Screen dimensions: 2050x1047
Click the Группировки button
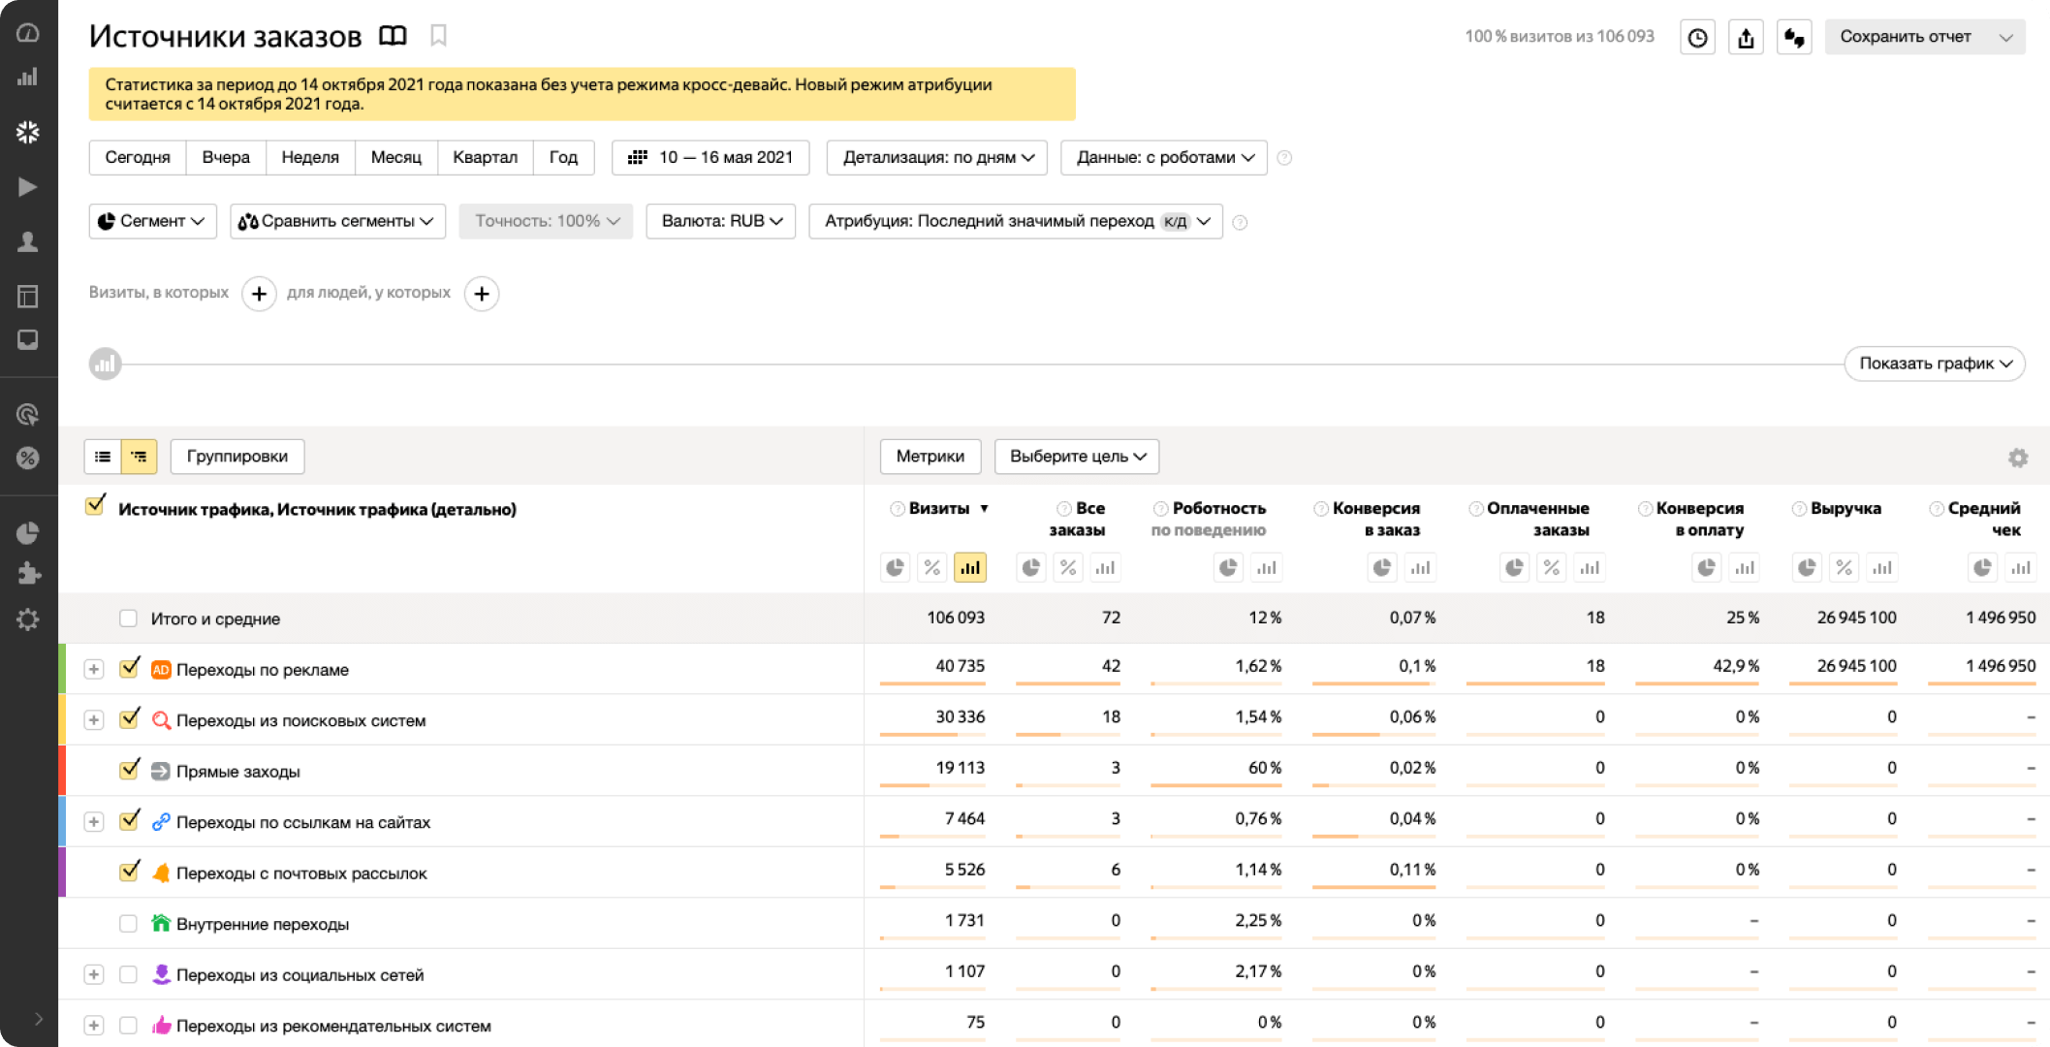(237, 457)
